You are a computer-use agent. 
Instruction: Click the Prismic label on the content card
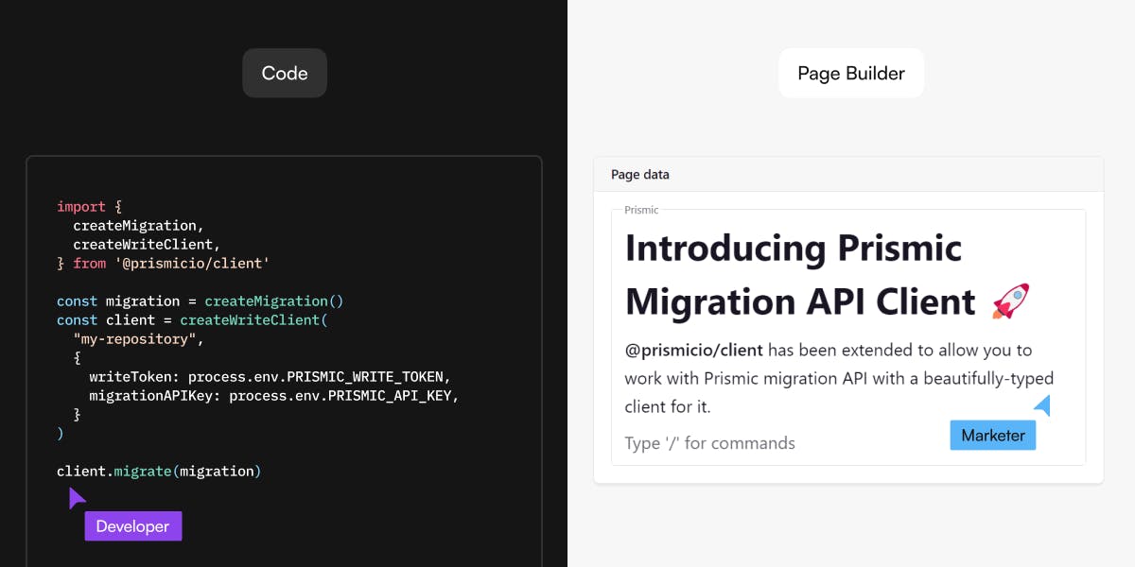coord(641,209)
